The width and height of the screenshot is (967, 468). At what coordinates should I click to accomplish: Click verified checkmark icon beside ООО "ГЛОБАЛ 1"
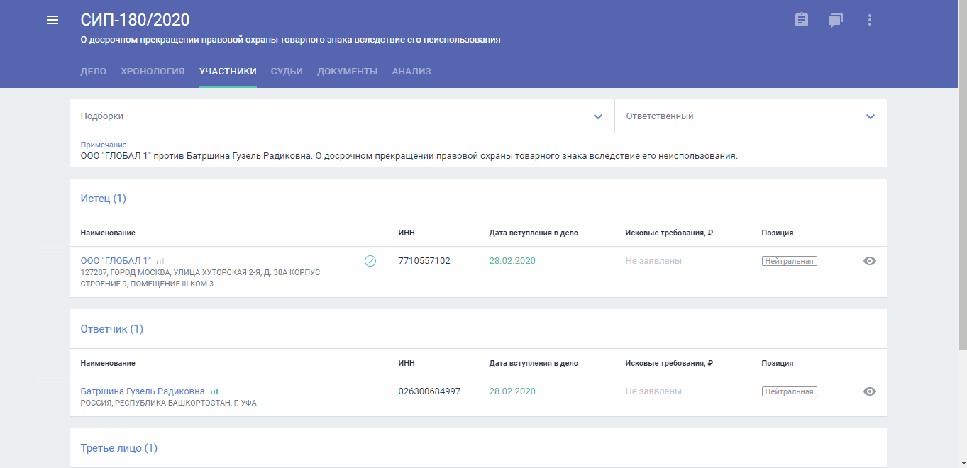[x=370, y=261]
